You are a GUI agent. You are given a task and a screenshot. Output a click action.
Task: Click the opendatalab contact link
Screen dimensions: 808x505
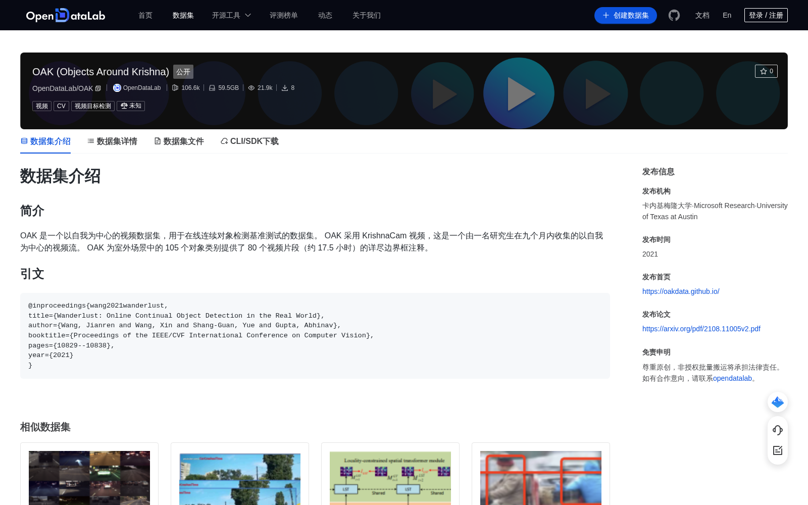[x=732, y=378]
